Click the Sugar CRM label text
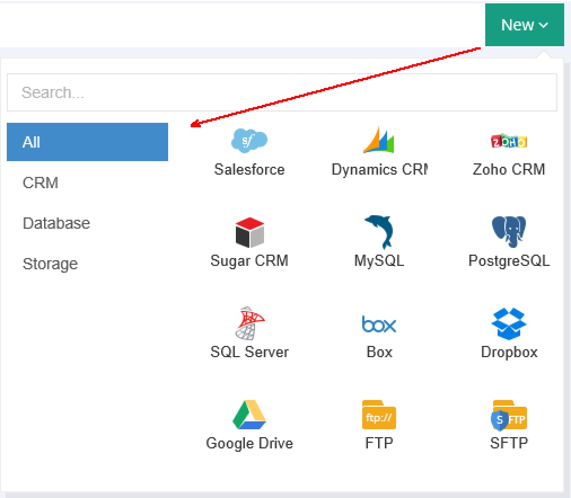 point(249,261)
